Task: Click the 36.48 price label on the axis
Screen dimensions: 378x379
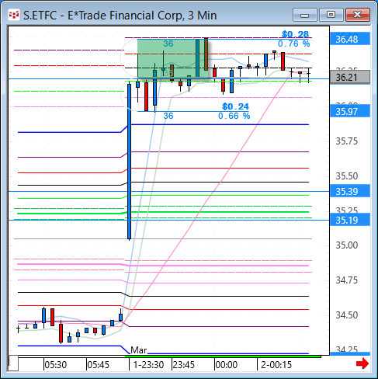Action: point(350,39)
